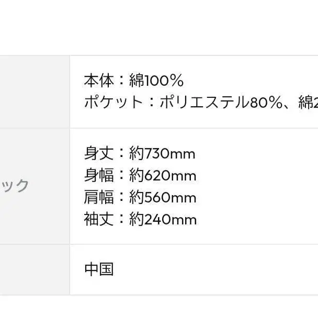Click the 袖丈 sleeve length label
318x318 pixels.
(x=99, y=219)
